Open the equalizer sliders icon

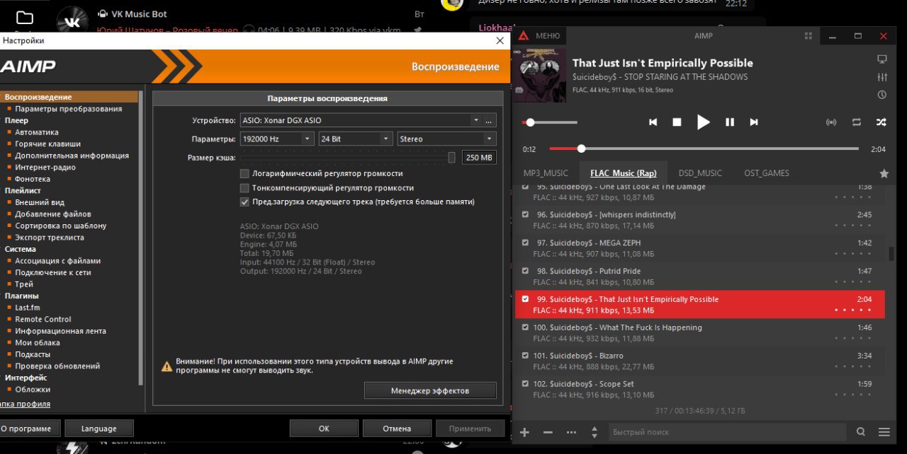(x=882, y=77)
